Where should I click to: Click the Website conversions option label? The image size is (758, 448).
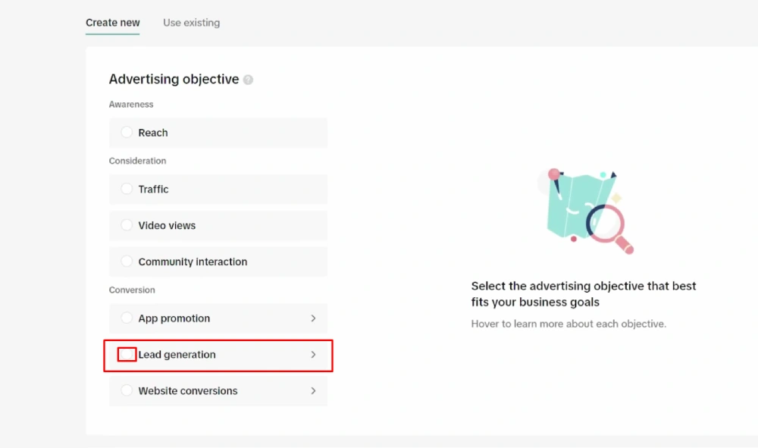188,390
